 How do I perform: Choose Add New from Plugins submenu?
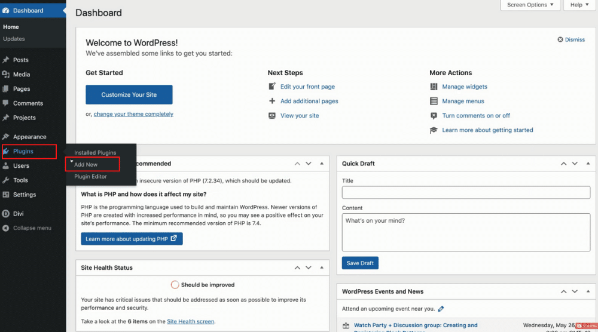click(x=86, y=164)
